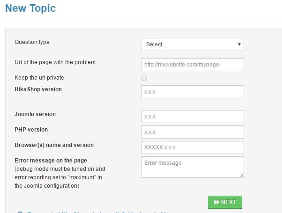Image resolution: width=282 pixels, height=213 pixels.
Task: Click the Browser name and version field
Action: 192,147
